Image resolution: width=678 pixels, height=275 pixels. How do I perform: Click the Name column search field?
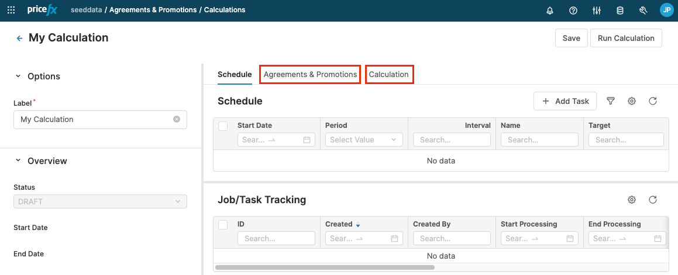coord(539,140)
